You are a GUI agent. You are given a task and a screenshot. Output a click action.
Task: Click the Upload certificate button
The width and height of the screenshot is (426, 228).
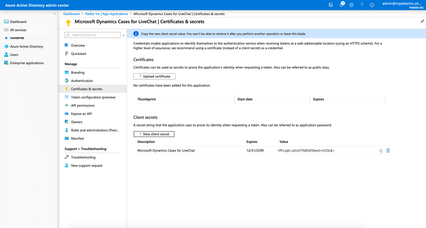pyautogui.click(x=154, y=77)
